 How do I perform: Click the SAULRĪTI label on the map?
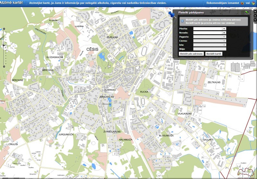coord(208,140)
